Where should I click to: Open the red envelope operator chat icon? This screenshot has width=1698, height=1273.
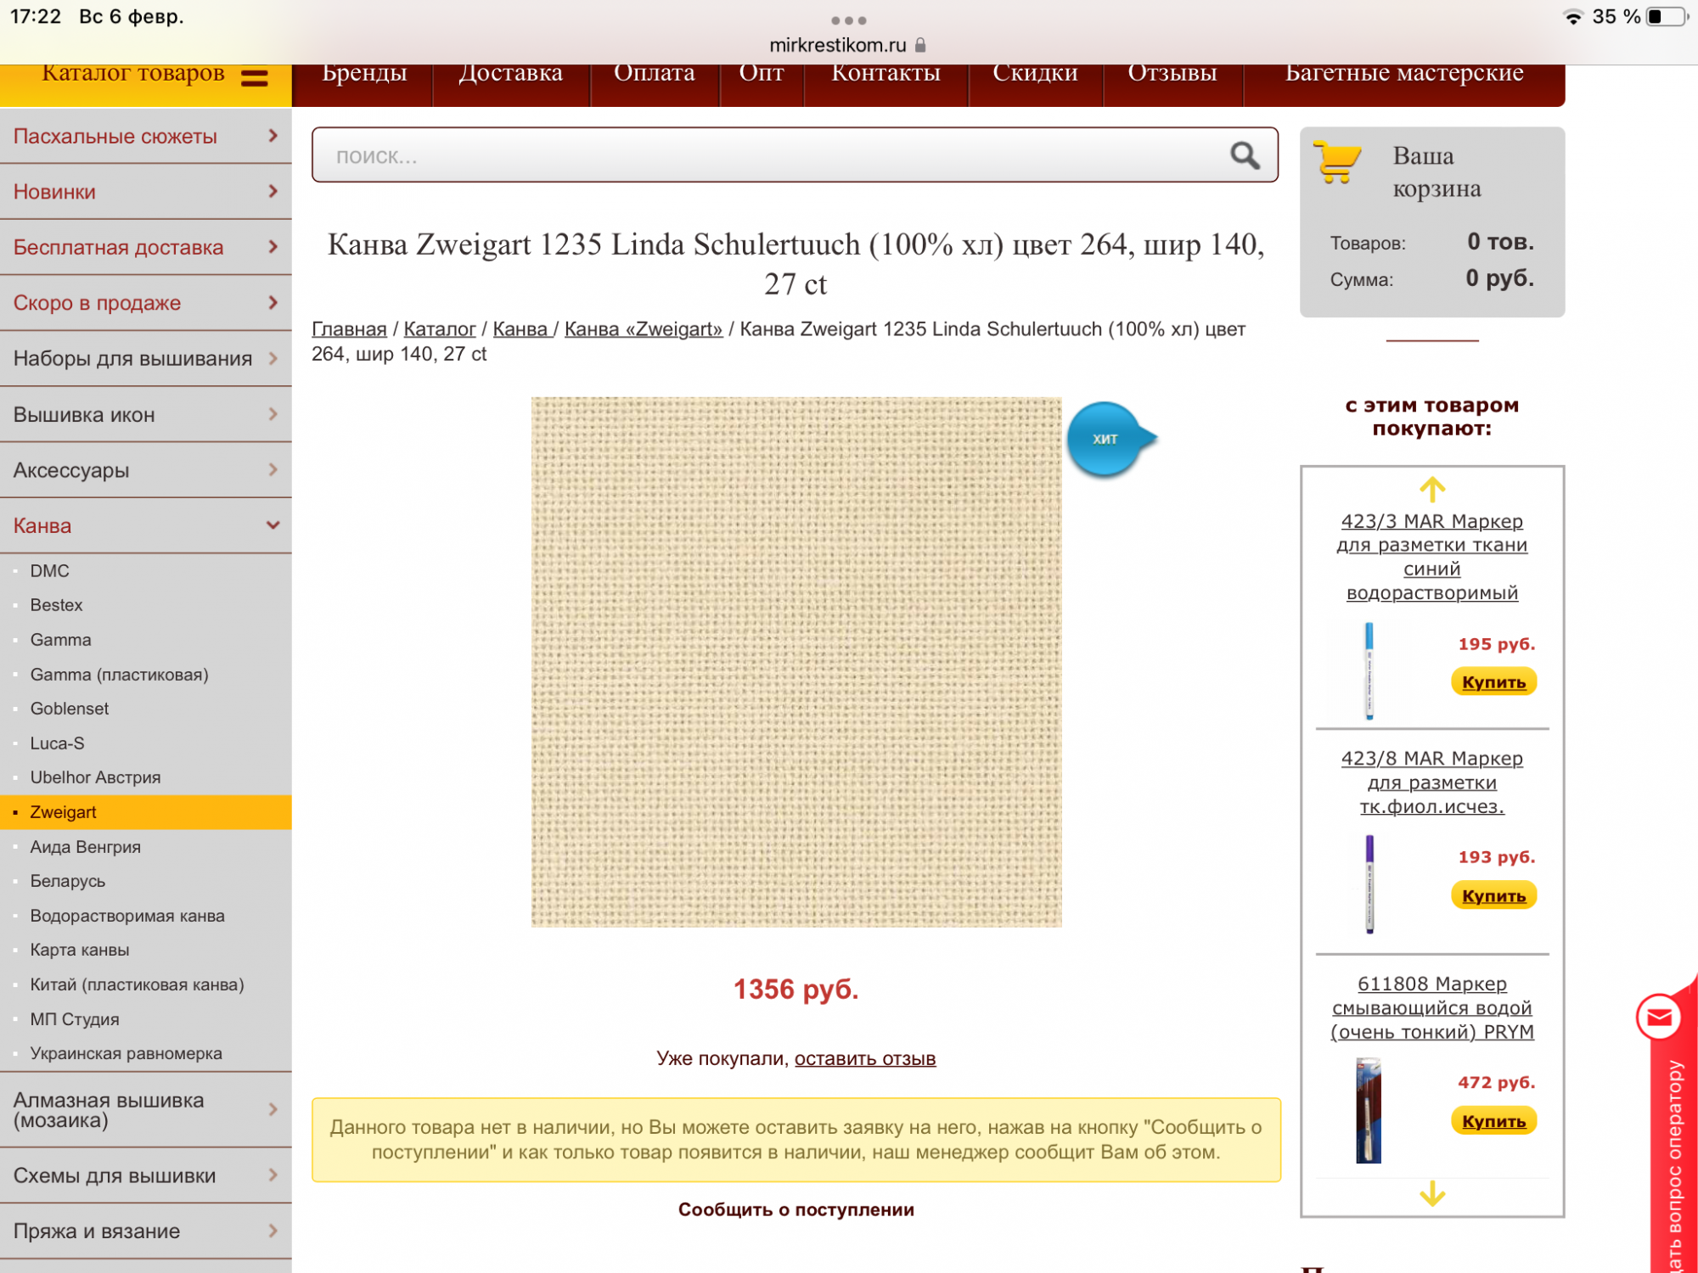[x=1659, y=1018]
